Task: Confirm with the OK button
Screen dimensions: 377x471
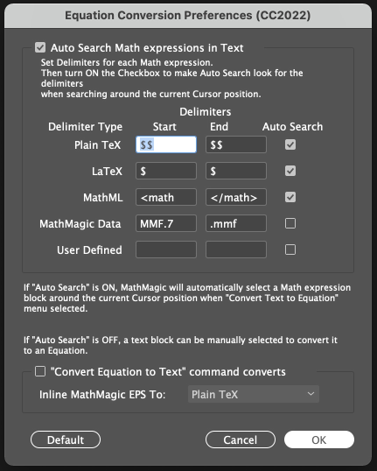Action: point(319,439)
